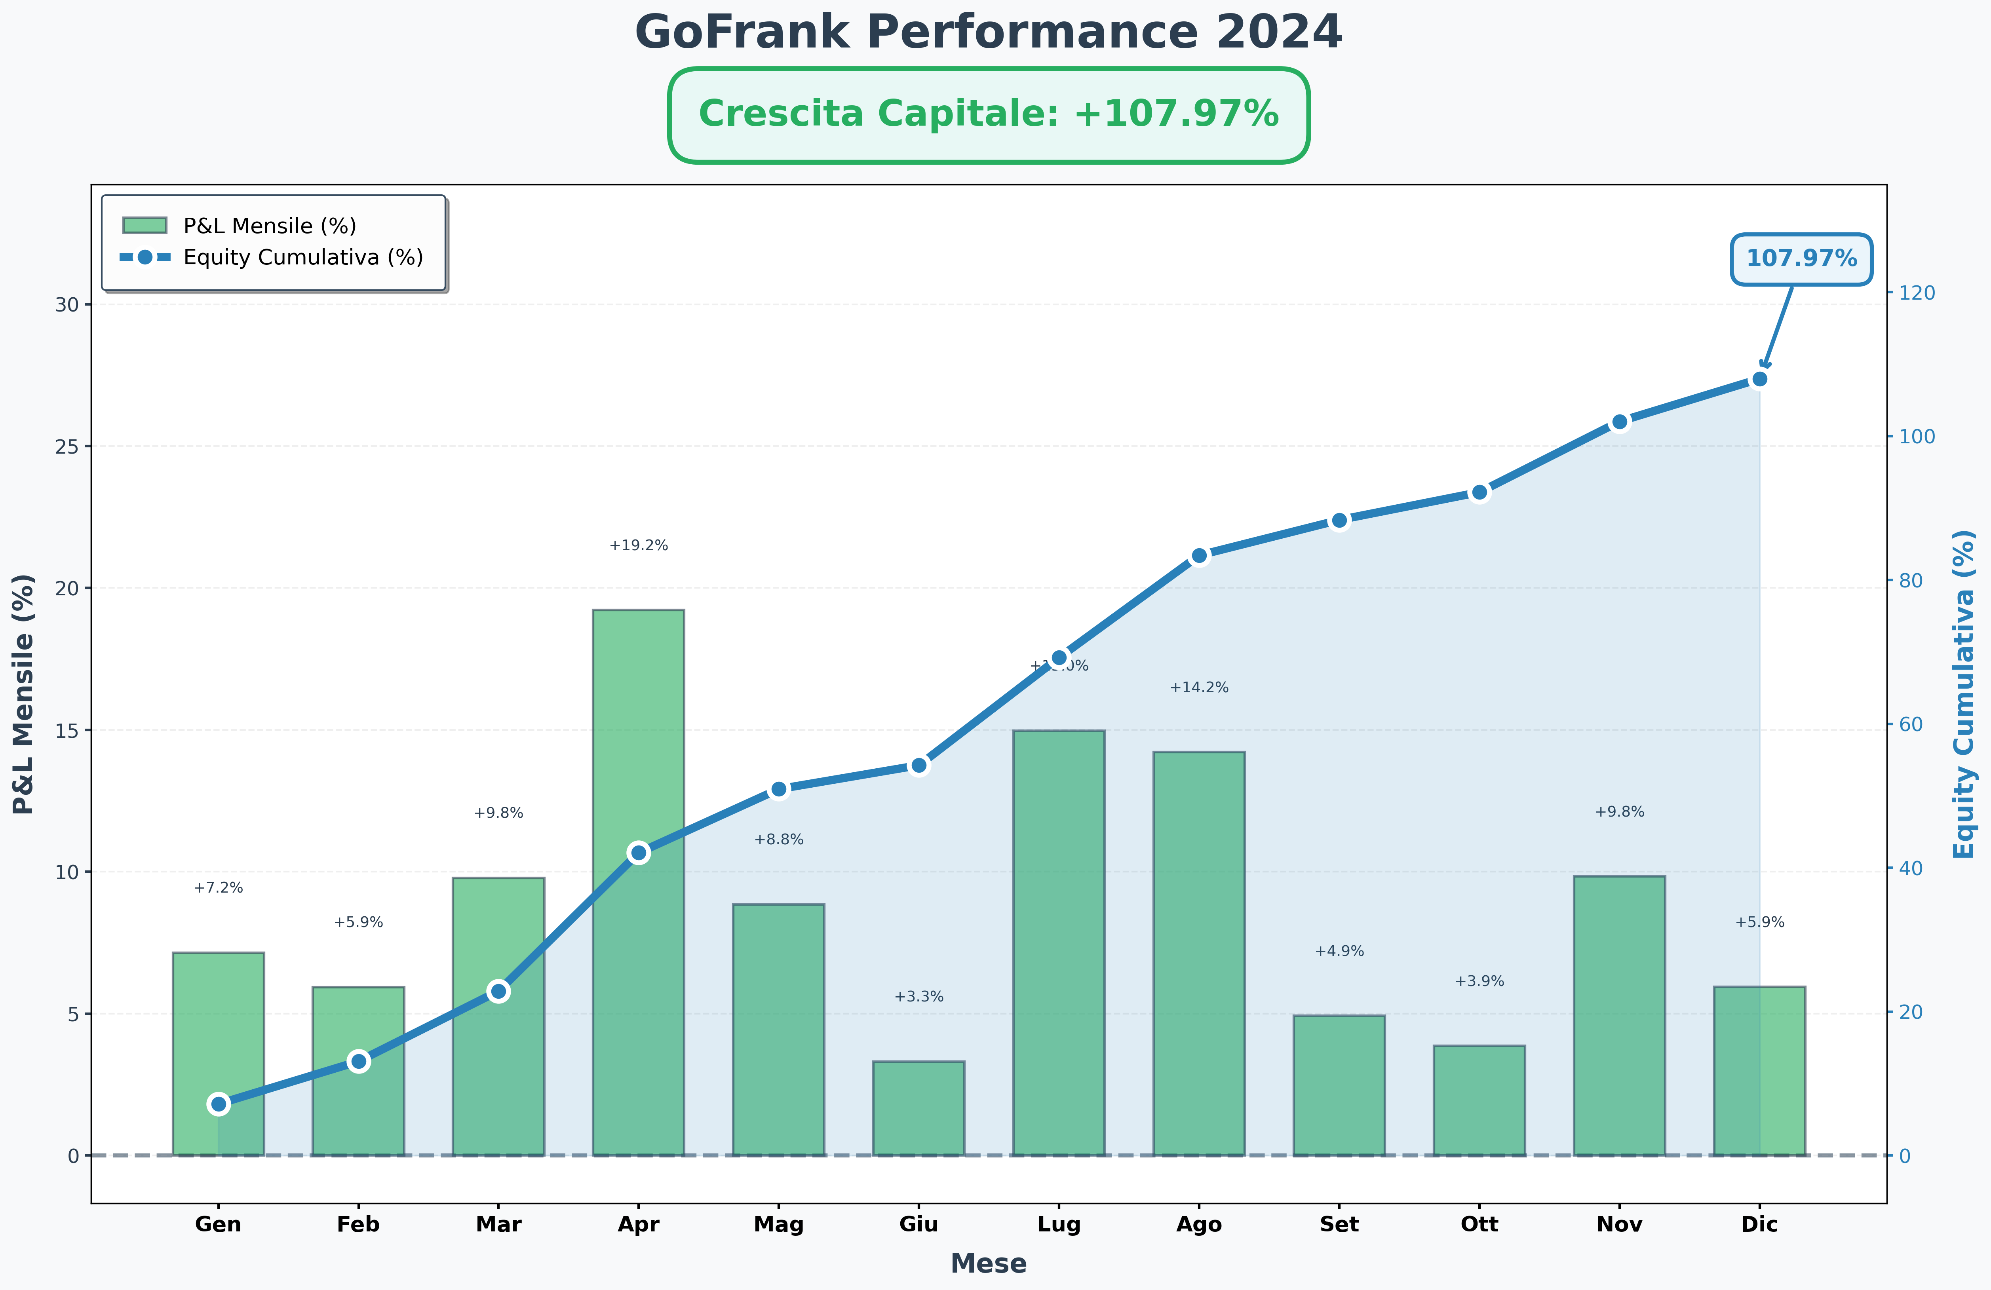Viewport: 1991px width, 1290px height.
Task: Select the tall Apr monthly bar
Action: click(638, 883)
